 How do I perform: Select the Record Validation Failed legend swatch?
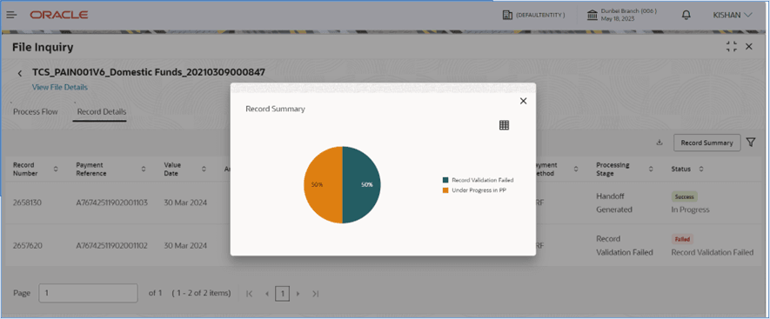tap(445, 180)
